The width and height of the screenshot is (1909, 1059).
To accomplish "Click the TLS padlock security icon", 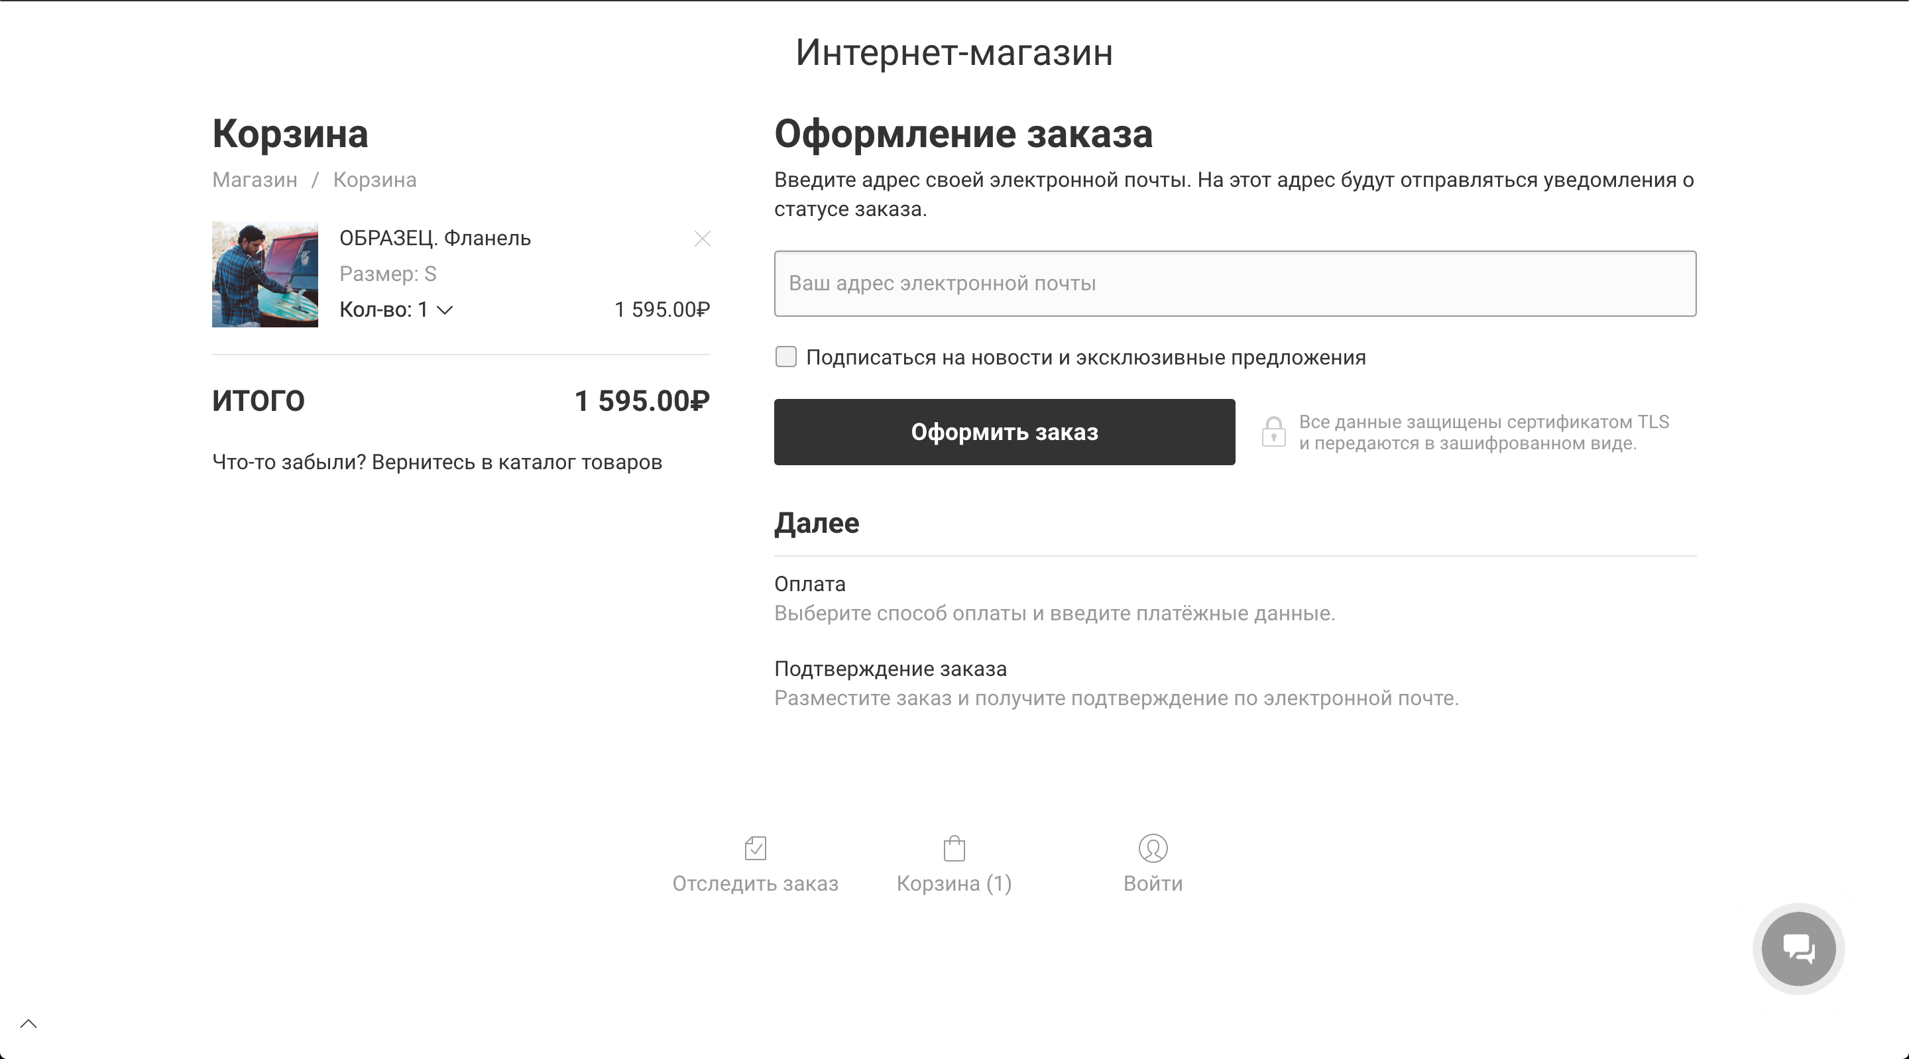I will pyautogui.click(x=1273, y=431).
